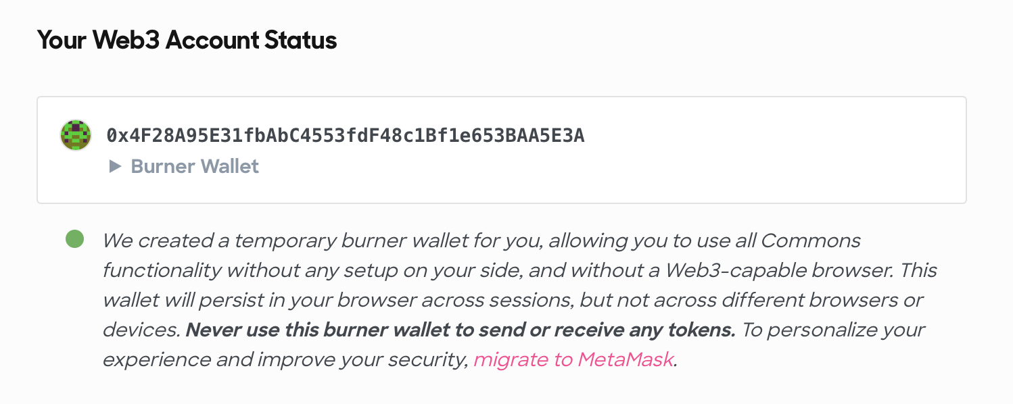Click the To personalize your text
The width and height of the screenshot is (1013, 404).
tap(833, 330)
